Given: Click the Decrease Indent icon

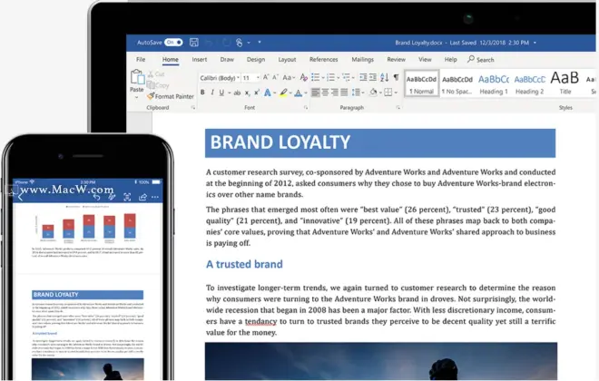Looking at the screenshot, I should point(363,77).
